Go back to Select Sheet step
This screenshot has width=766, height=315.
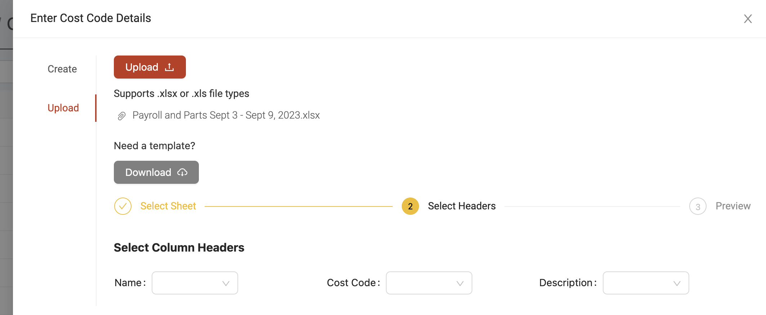tap(168, 206)
